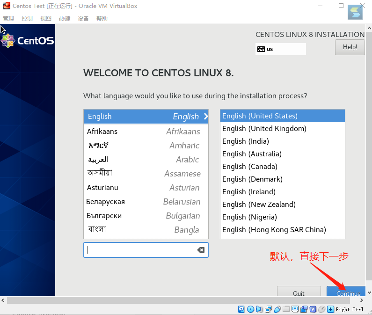
Task: Open the 设备 menu
Action: (83, 19)
